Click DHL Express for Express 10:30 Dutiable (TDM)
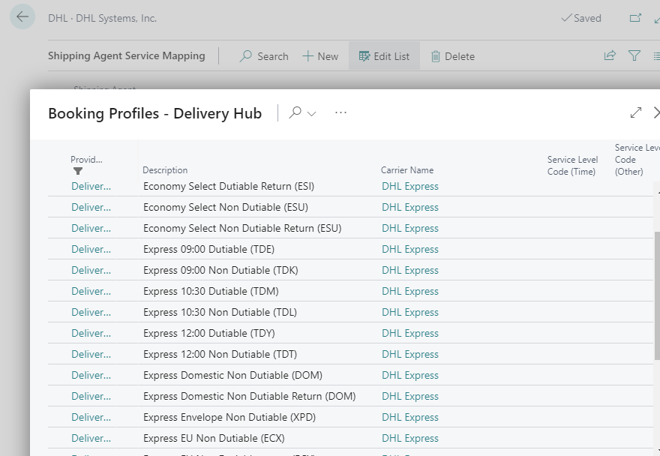Image resolution: width=660 pixels, height=456 pixels. click(x=410, y=291)
